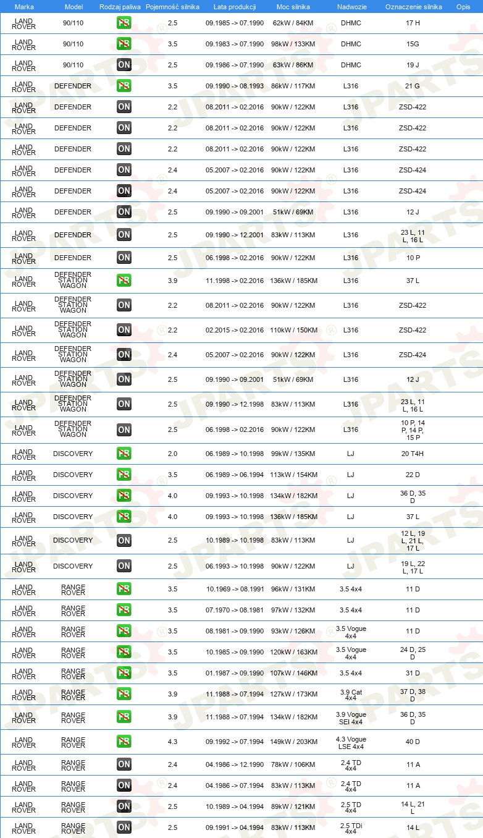Select the 2.0 engine capacity cell
483x838 pixels.
coord(172,454)
